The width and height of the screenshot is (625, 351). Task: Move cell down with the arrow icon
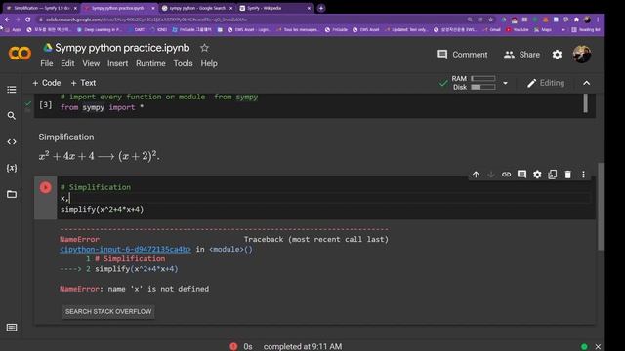coord(491,175)
